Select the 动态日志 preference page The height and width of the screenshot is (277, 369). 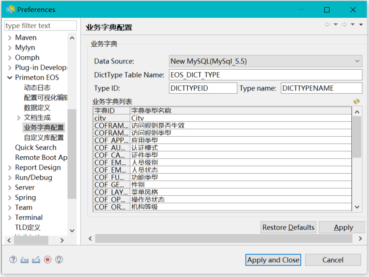(37, 87)
